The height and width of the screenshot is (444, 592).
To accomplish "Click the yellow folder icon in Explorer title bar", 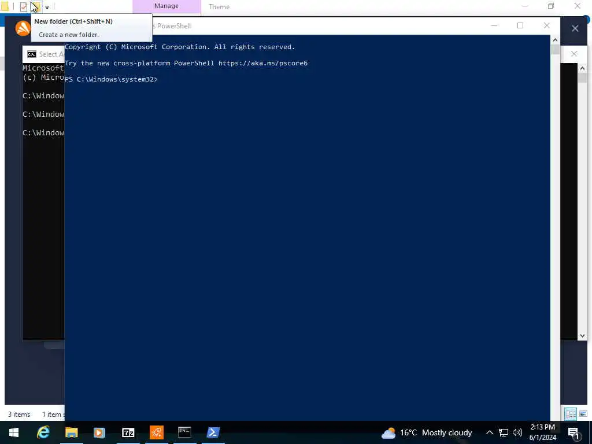I will (x=5, y=6).
